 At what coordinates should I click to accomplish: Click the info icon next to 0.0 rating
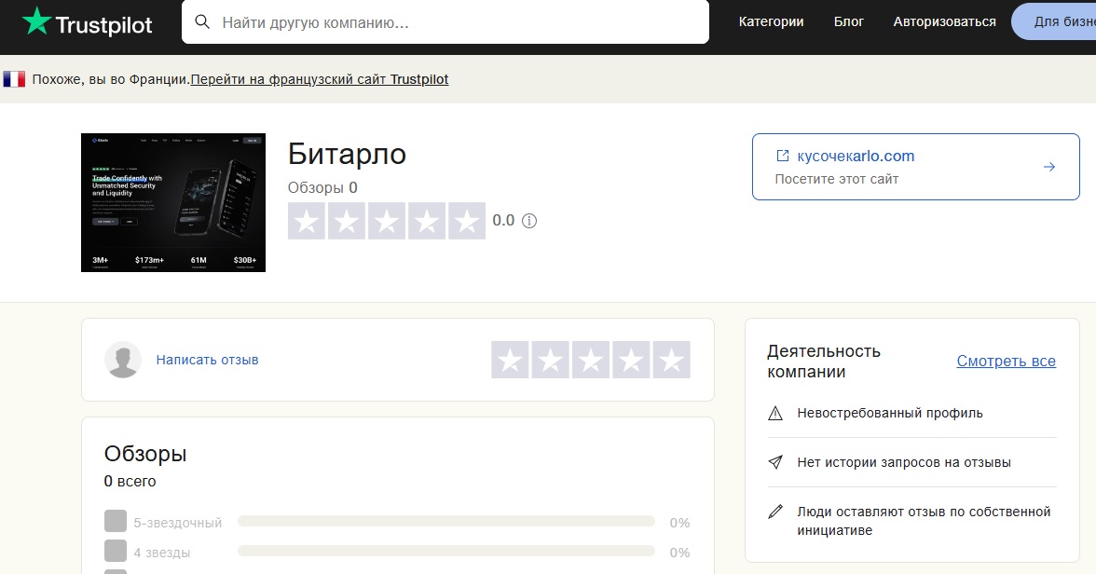click(x=529, y=221)
